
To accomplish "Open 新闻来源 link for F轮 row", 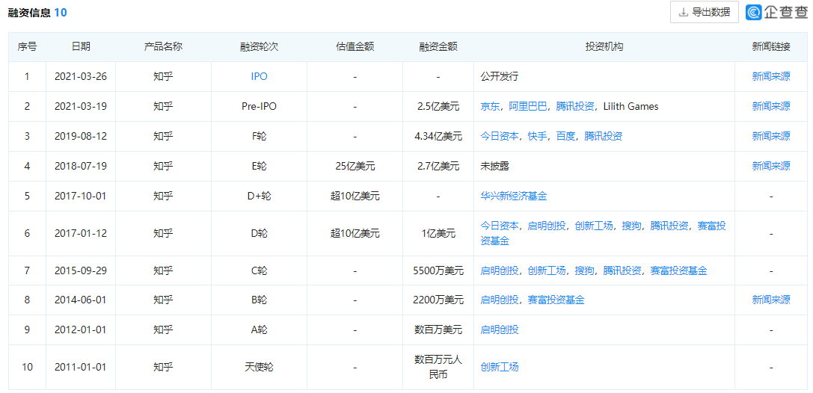I will click(771, 136).
